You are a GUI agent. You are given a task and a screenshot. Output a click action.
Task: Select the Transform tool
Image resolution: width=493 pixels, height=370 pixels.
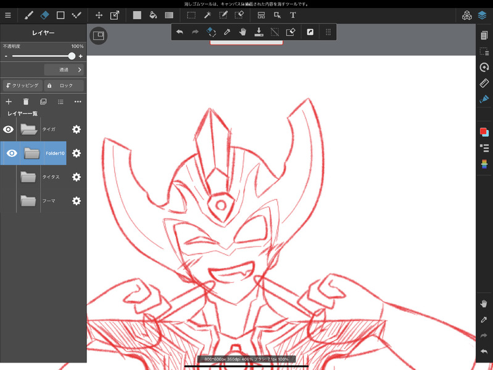115,15
